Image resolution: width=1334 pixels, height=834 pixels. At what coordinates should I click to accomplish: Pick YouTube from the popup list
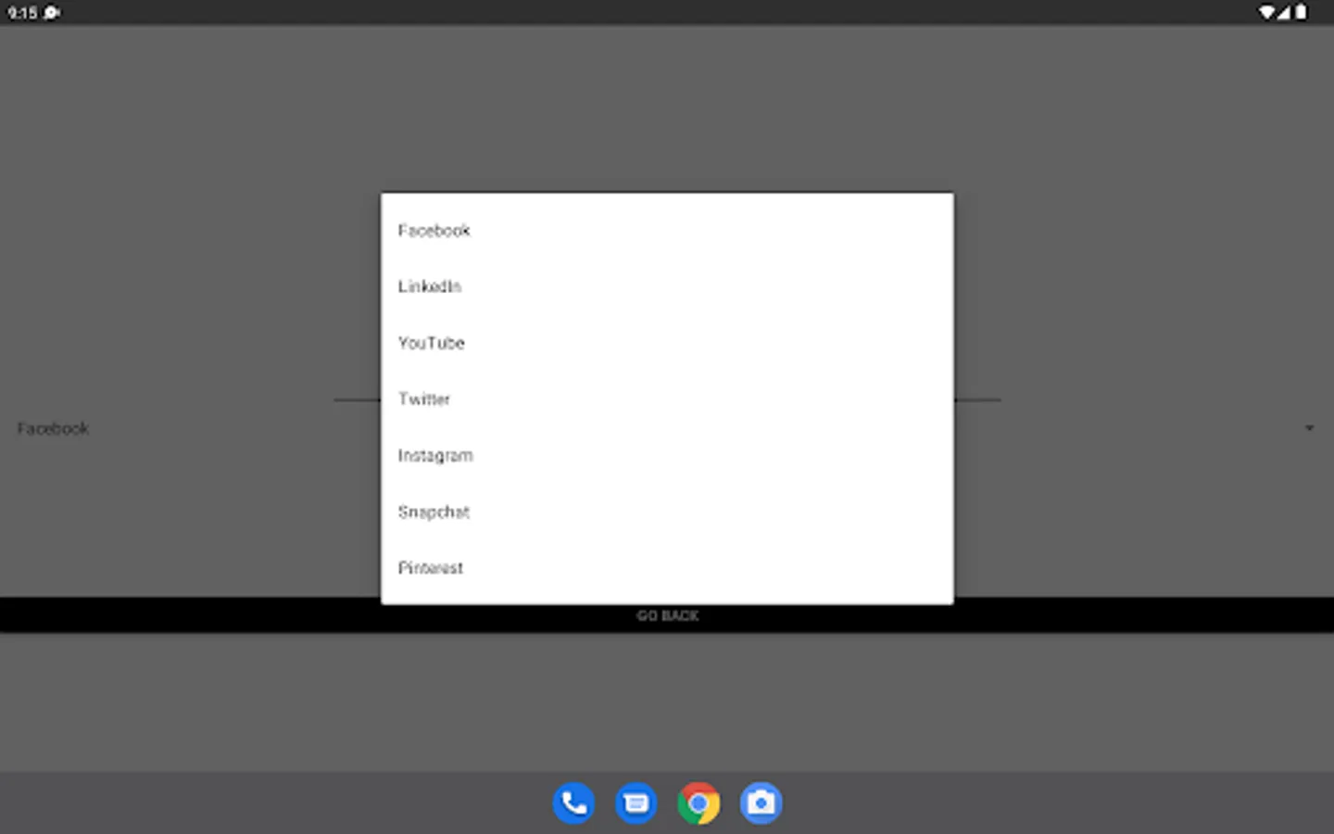pyautogui.click(x=667, y=343)
